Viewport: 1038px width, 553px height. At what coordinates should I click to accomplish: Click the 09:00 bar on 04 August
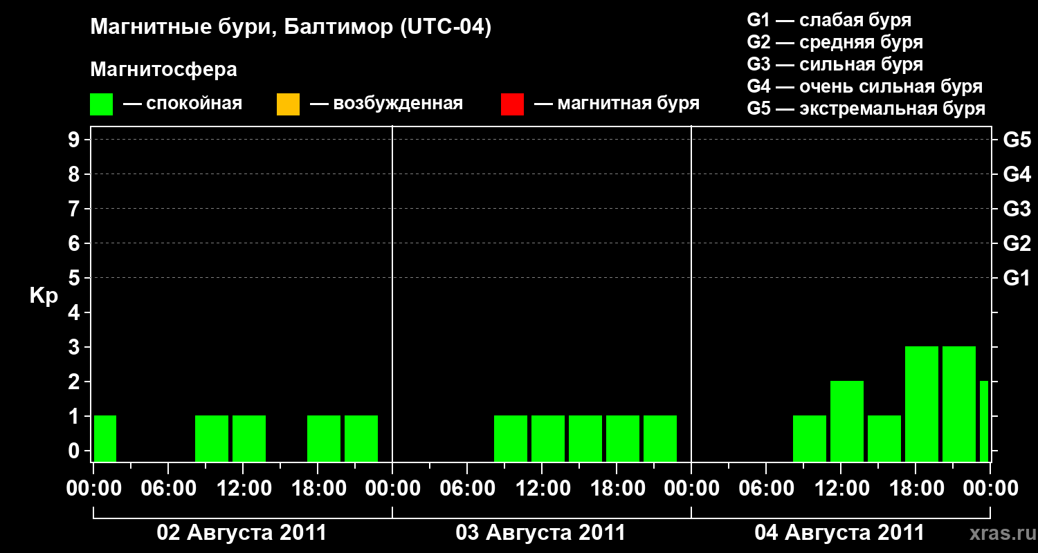pyautogui.click(x=810, y=438)
